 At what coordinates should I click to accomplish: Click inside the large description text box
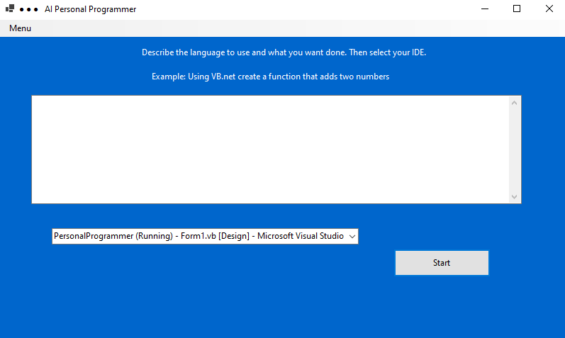click(x=269, y=149)
